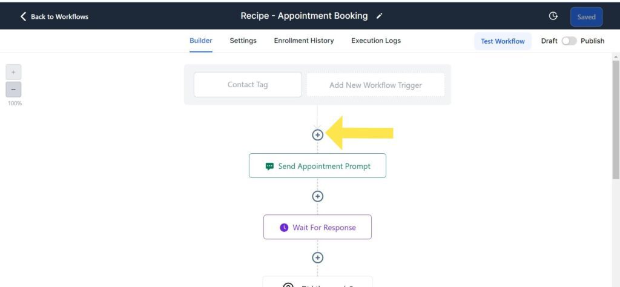Open the Send Appointment Prompt action

click(317, 166)
